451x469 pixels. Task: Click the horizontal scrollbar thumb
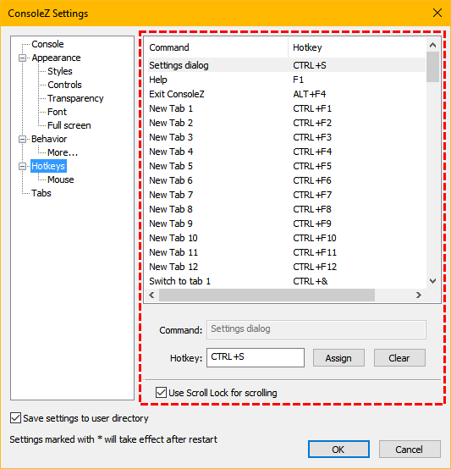pyautogui.click(x=267, y=295)
